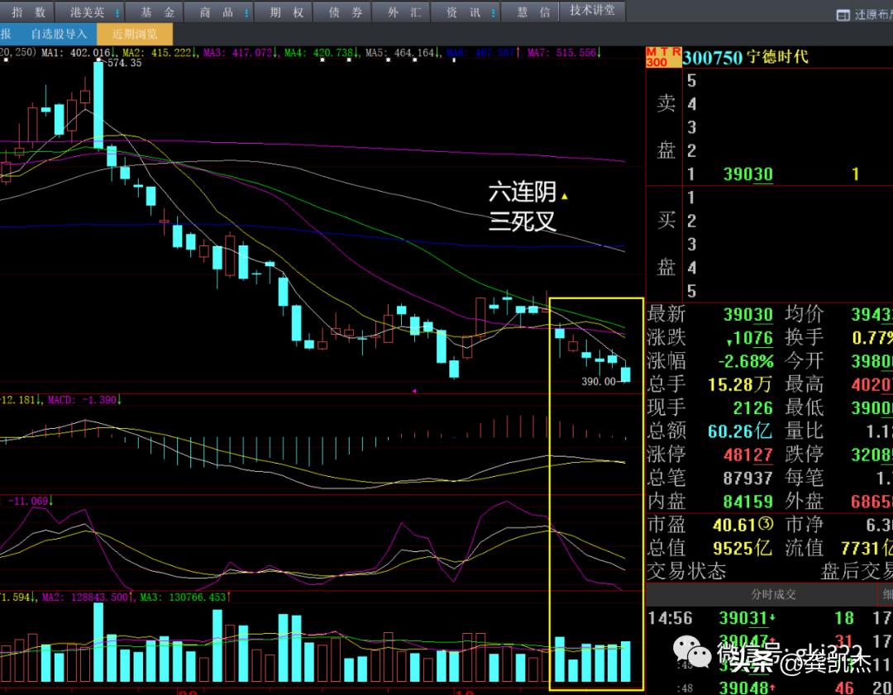Open the 商品 tab
The image size is (893, 695).
(218, 12)
